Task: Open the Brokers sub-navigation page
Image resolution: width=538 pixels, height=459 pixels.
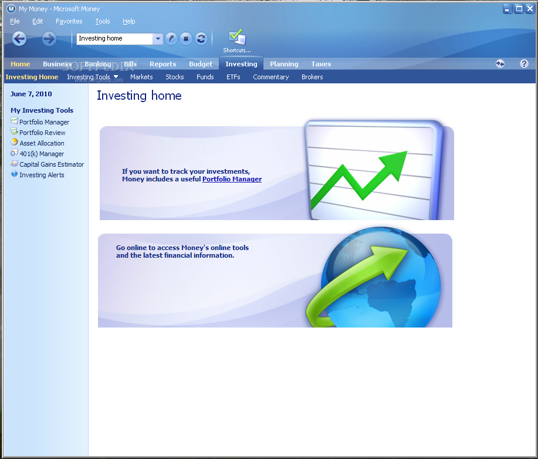Action: 312,77
